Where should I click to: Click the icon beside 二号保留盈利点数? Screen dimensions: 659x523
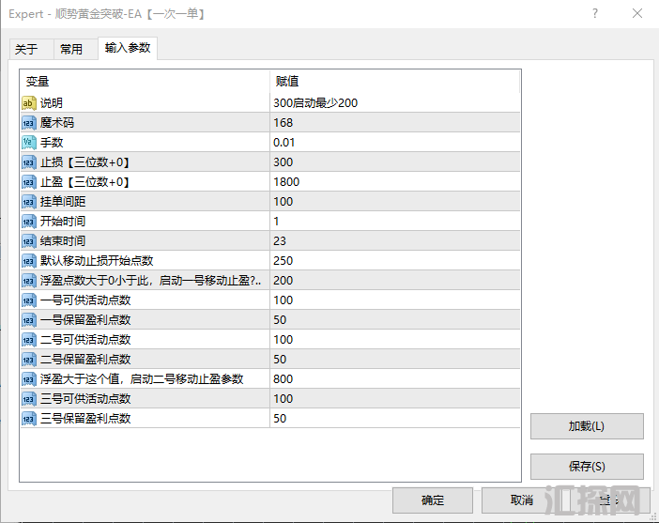point(29,360)
